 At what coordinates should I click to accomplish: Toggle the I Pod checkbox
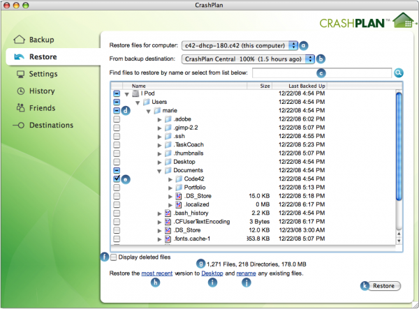[x=117, y=93]
